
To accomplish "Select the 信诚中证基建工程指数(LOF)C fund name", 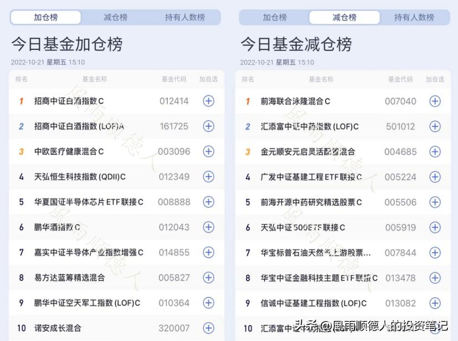I will point(313,303).
